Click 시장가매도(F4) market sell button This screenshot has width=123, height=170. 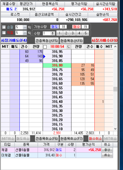pyautogui.click(x=14, y=40)
